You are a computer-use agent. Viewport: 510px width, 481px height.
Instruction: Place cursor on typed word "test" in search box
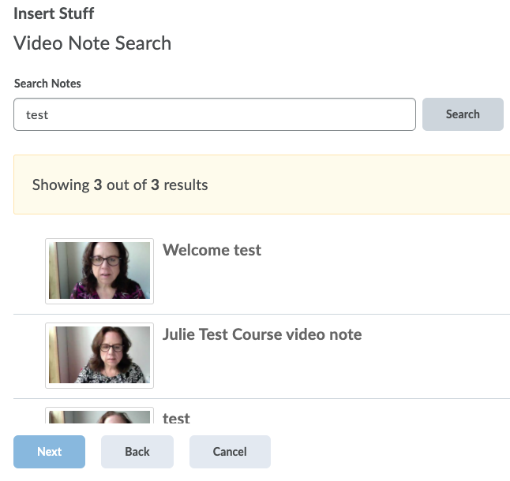[x=37, y=115]
